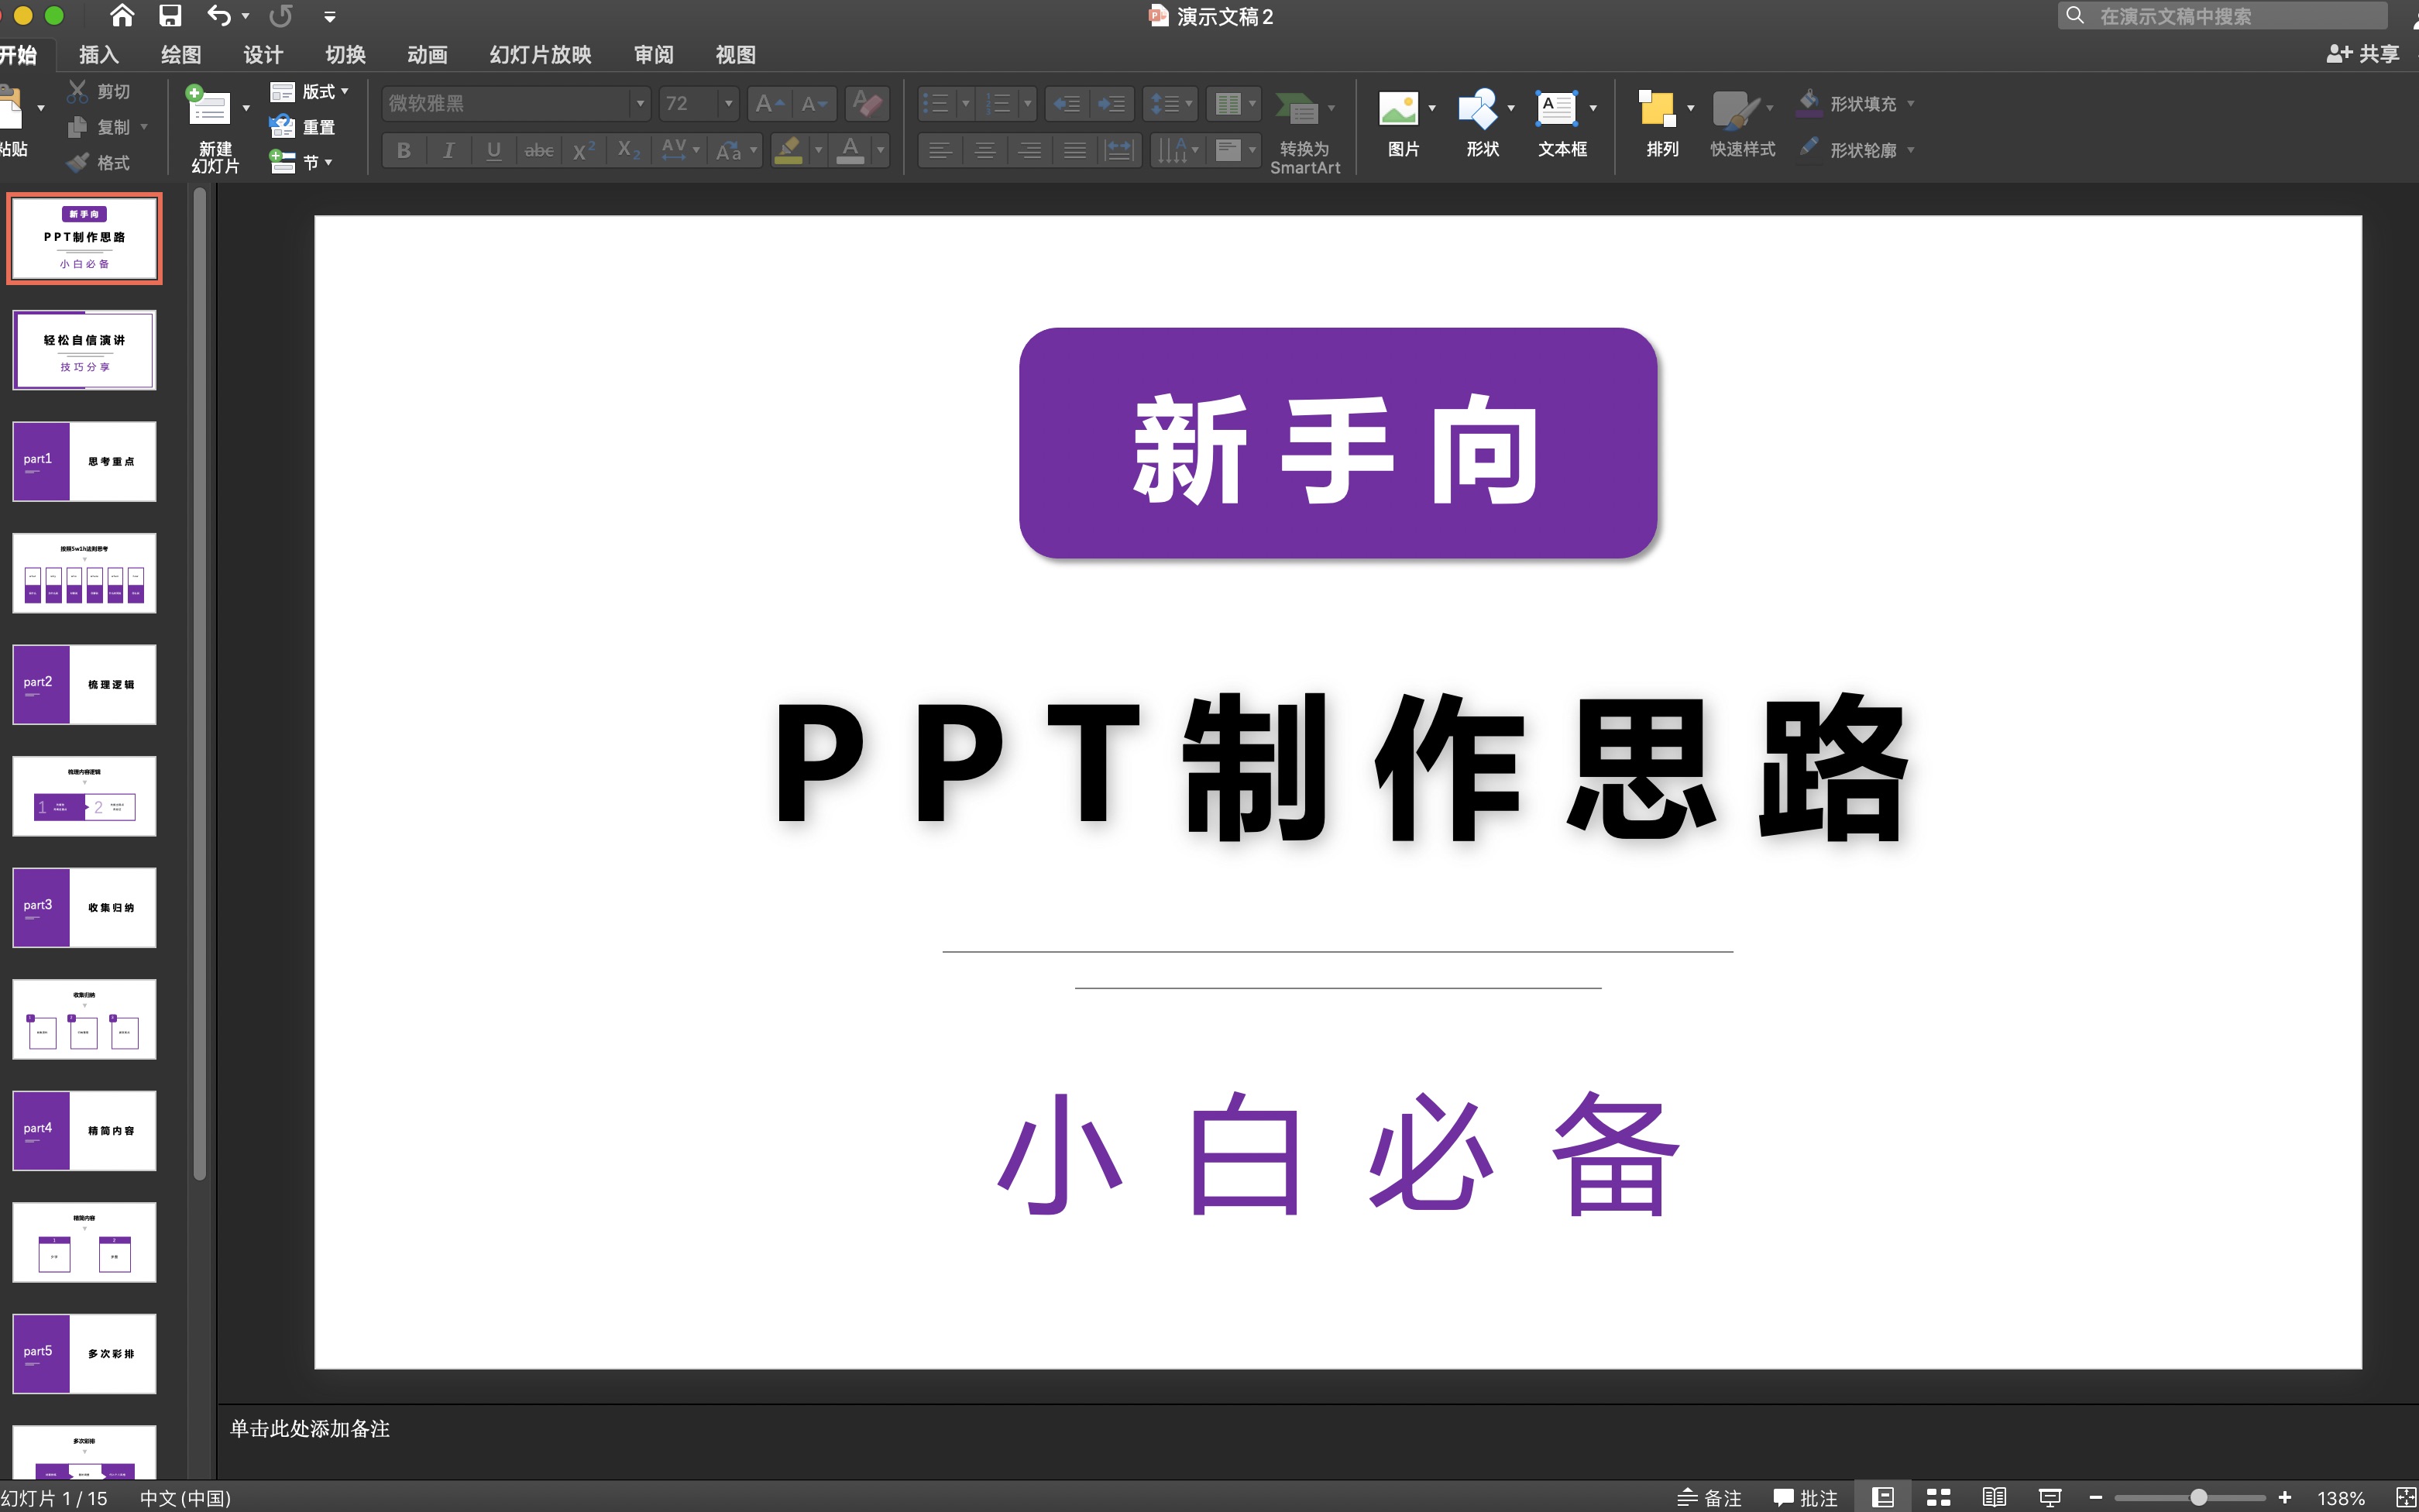
Task: Click the bullet list icon
Action: point(936,103)
